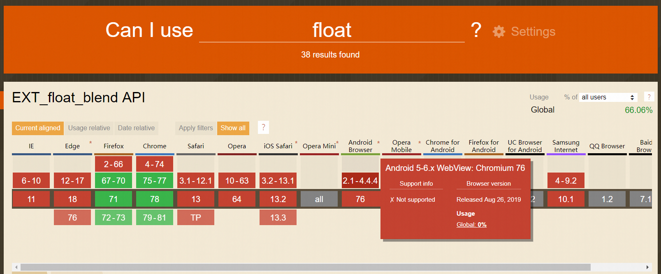Open the Settings link
Viewport: 661px width, 274px height.
(x=533, y=32)
